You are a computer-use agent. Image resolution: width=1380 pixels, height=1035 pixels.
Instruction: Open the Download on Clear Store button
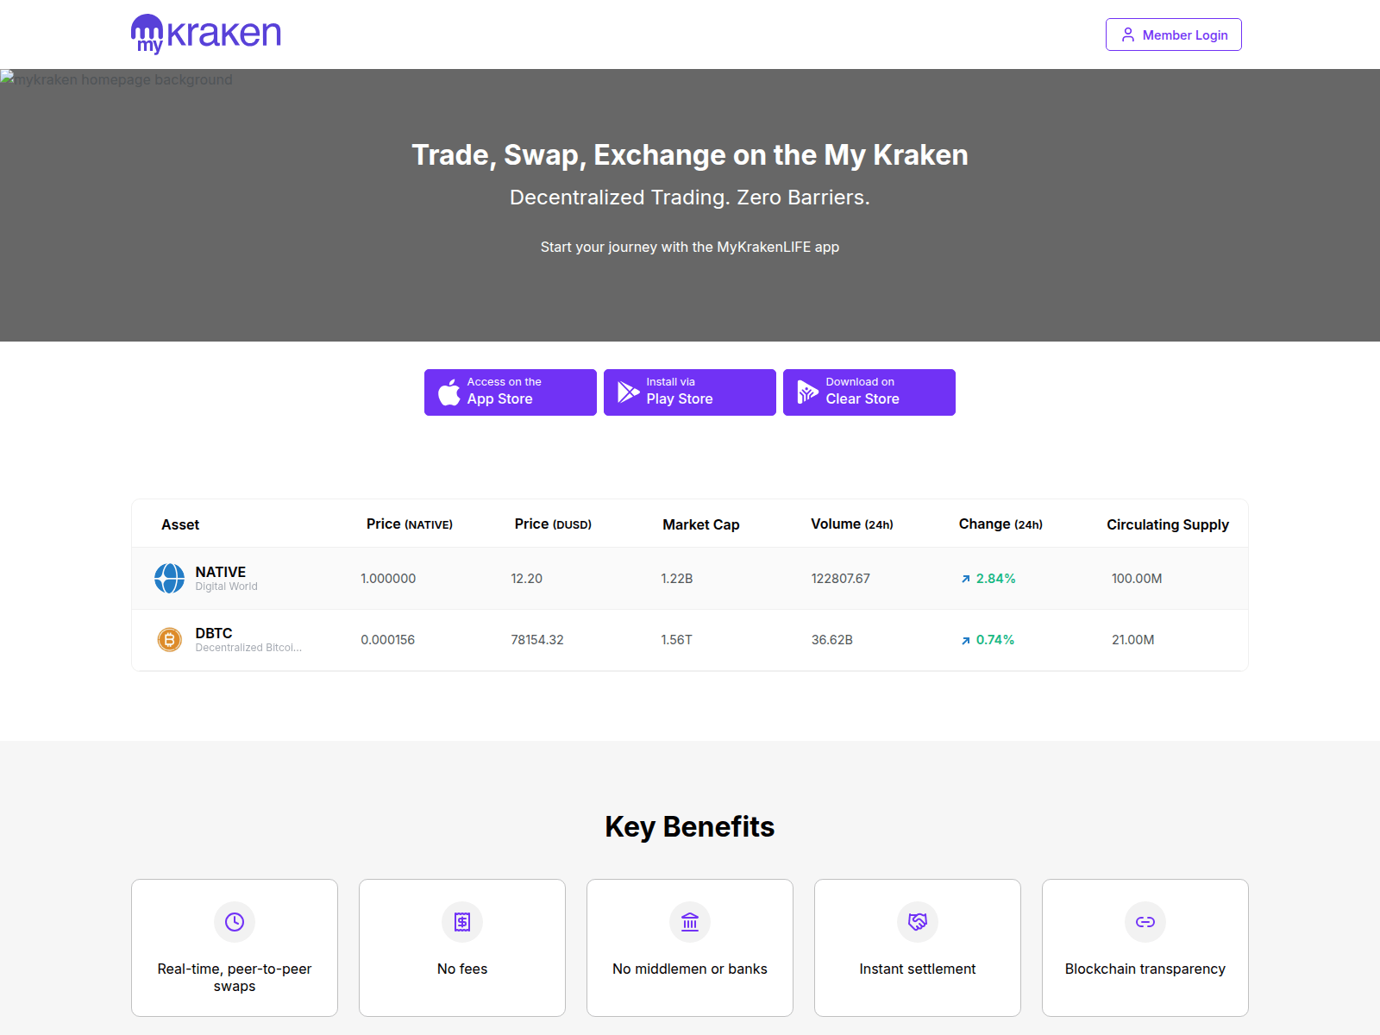[869, 392]
